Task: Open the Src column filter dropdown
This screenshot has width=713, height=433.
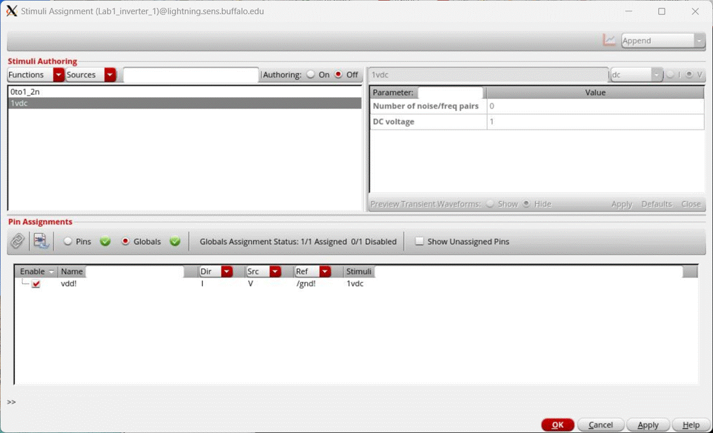Action: [x=276, y=271]
